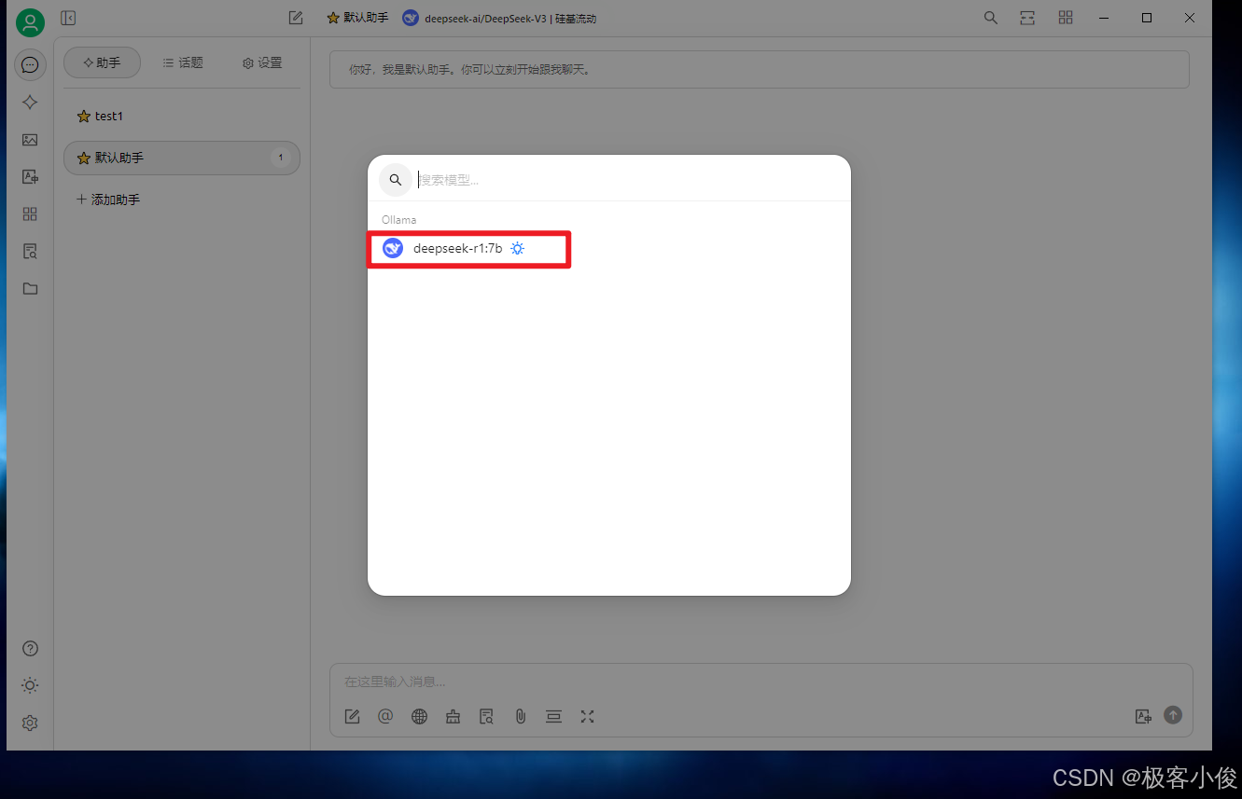Open settings gear at sidebar bottom

pos(30,723)
